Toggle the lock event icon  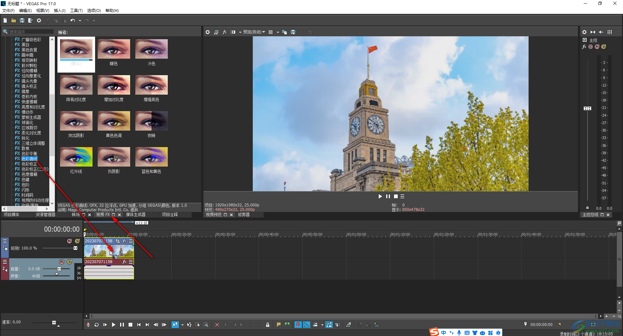pyautogui.click(x=268, y=325)
